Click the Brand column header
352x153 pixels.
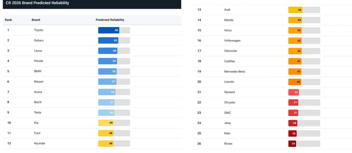36,20
